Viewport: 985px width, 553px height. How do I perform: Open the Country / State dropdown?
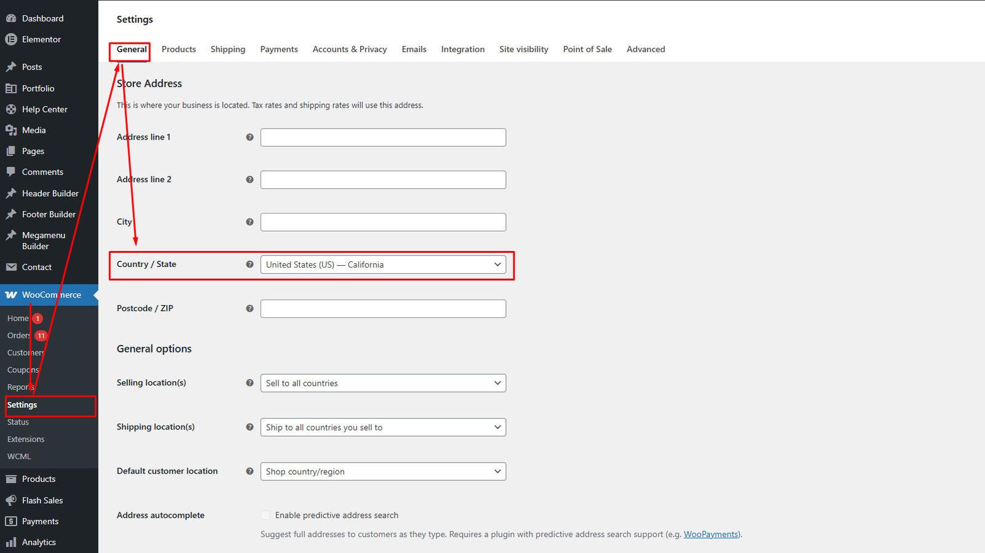point(383,265)
